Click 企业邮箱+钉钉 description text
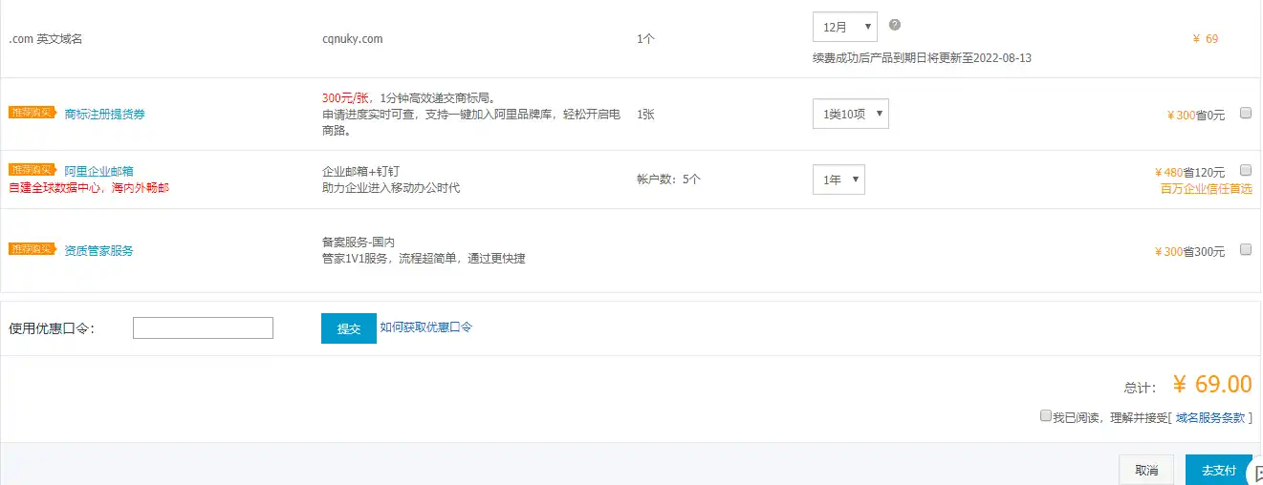The height and width of the screenshot is (485, 1263). (x=360, y=172)
